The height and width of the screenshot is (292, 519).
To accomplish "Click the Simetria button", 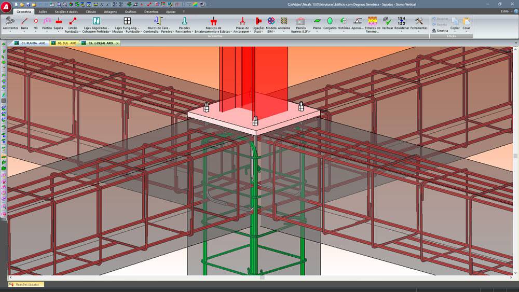I will pyautogui.click(x=440, y=31).
